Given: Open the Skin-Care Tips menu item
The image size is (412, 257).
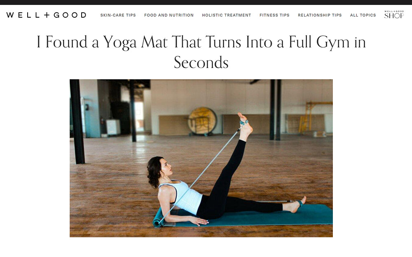Looking at the screenshot, I should coord(118,15).
